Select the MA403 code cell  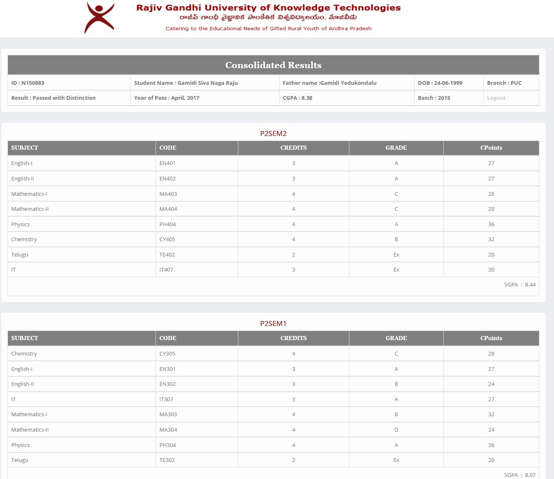click(x=197, y=194)
